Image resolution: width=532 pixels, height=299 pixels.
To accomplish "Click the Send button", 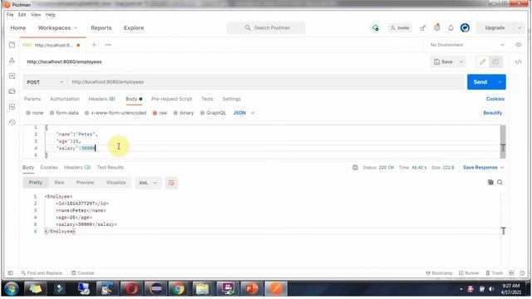I will tap(480, 82).
